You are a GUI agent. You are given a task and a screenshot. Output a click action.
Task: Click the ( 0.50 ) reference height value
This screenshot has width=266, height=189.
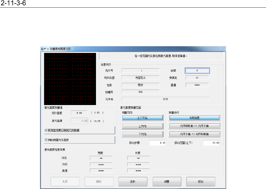click(x=97, y=113)
